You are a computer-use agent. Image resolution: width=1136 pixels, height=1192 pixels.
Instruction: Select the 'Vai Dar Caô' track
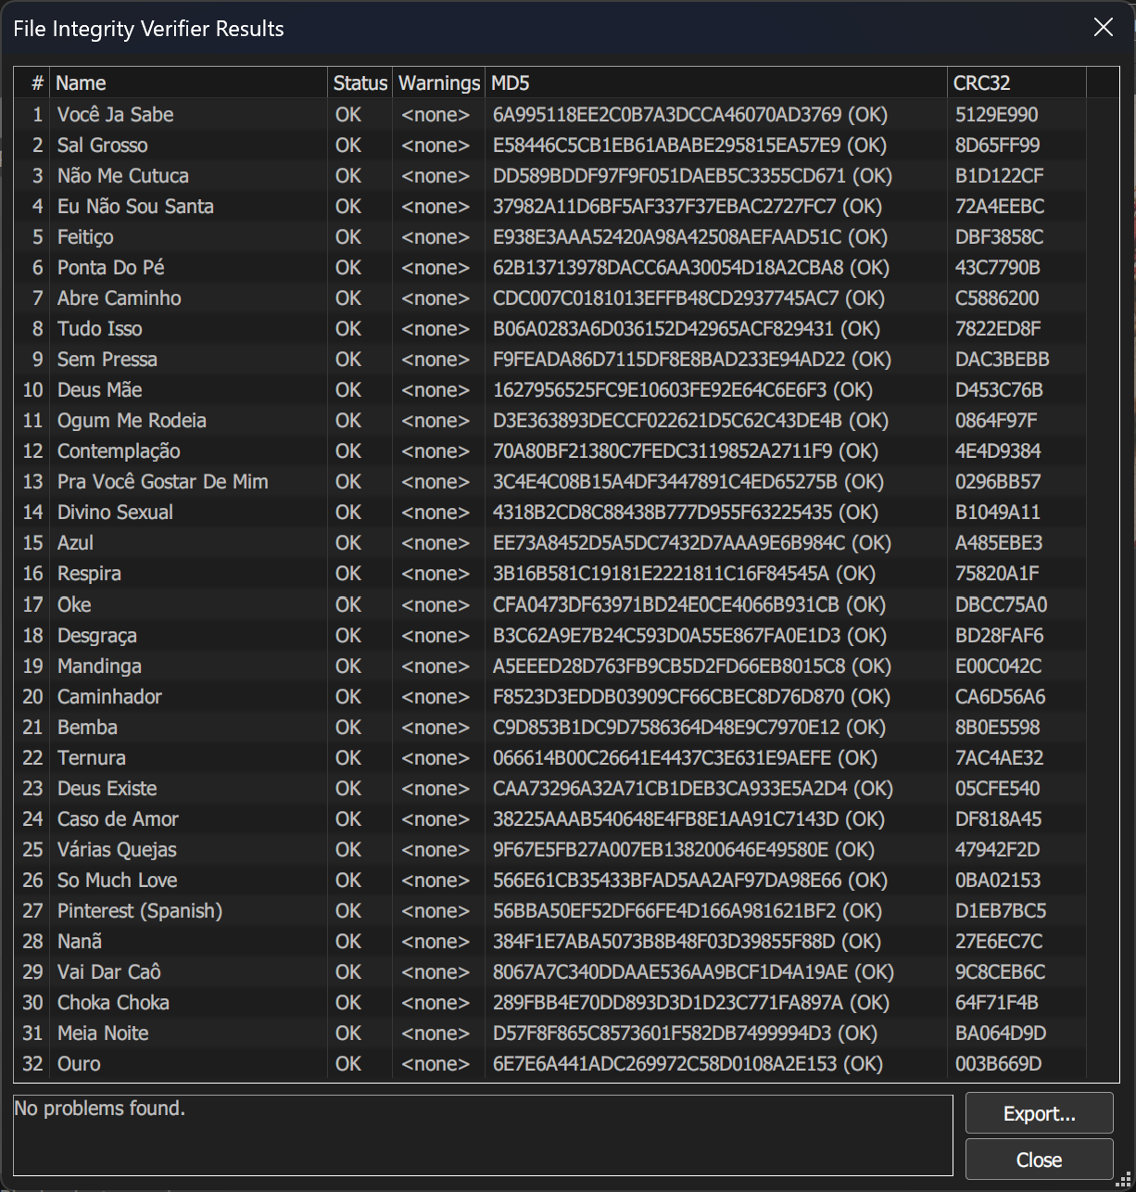click(x=109, y=971)
